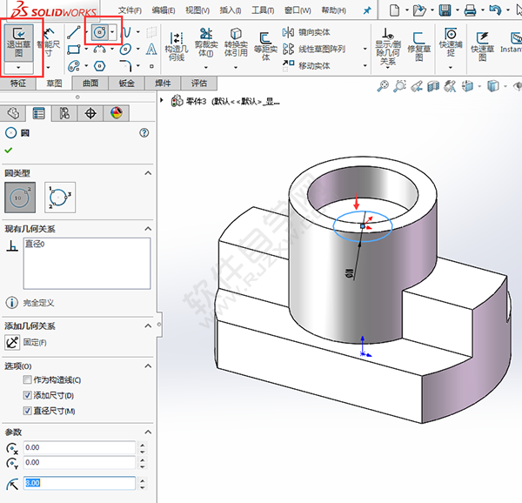Open the Exit Sketch dropdown arrow

coord(18,68)
